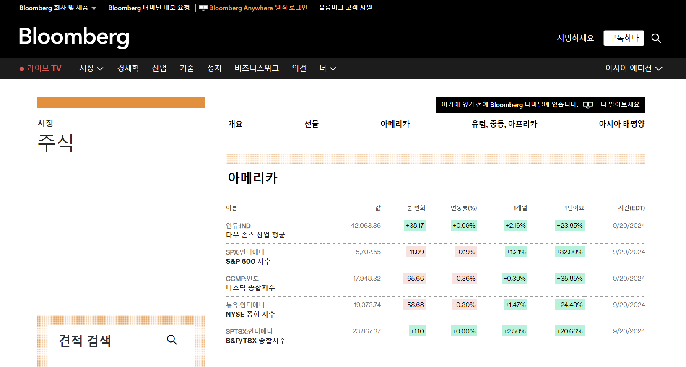Select the 유럽, 중동, 아프리카 tab
Viewport: 686px width, 367px height.
click(x=504, y=124)
